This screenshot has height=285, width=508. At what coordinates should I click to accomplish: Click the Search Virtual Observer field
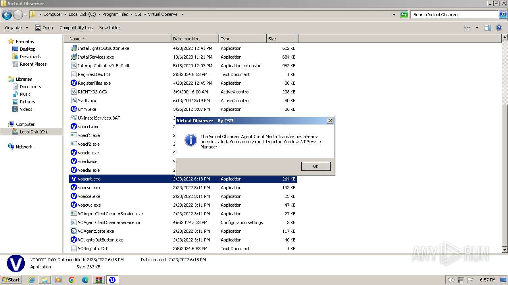[455, 15]
